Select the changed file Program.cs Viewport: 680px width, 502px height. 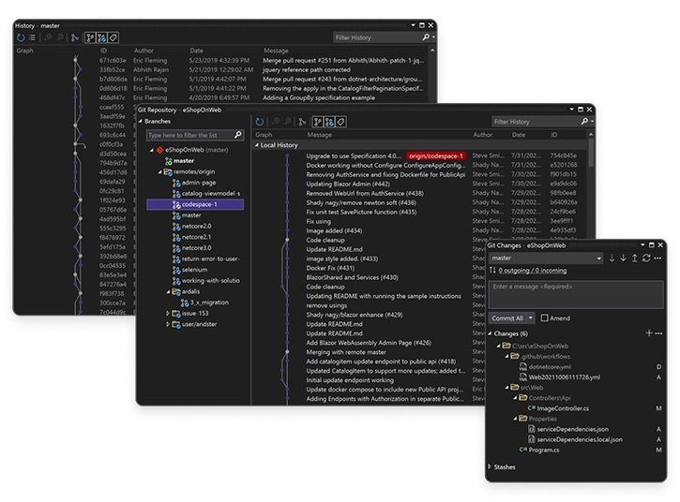pyautogui.click(x=543, y=450)
